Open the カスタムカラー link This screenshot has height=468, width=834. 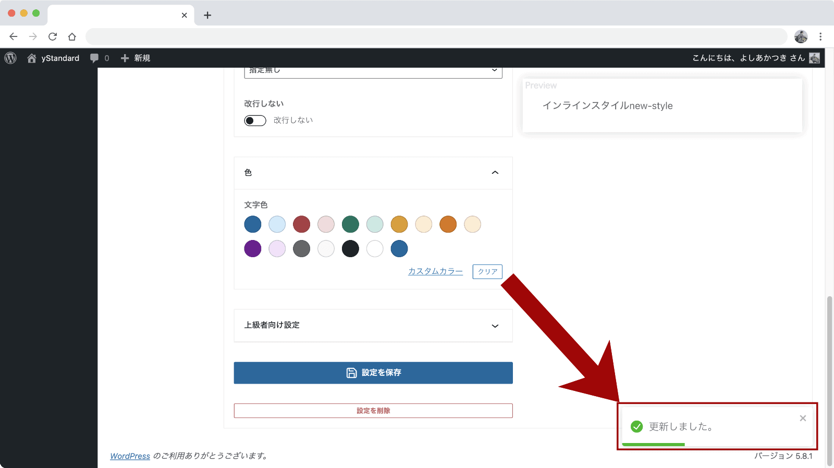[x=435, y=271]
